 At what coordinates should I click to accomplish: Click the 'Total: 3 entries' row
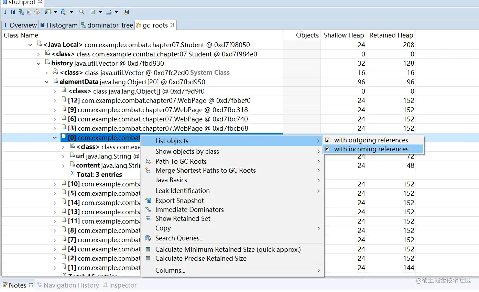[x=99, y=174]
